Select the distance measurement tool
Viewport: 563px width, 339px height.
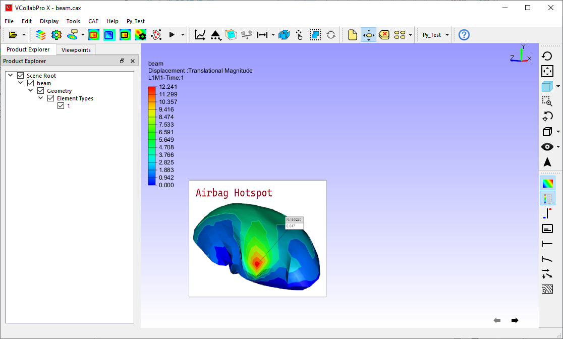(x=262, y=35)
